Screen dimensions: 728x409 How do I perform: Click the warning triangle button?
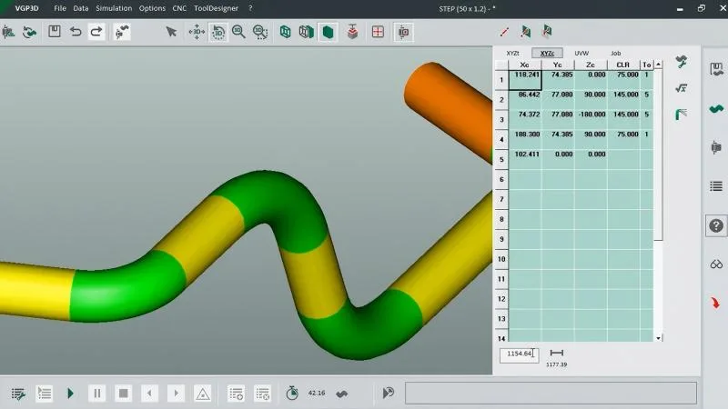point(202,394)
